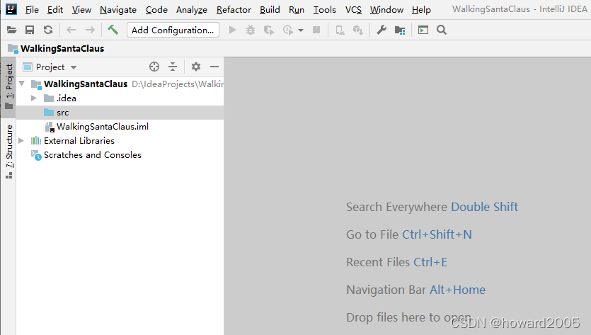This screenshot has height=335, width=591.
Task: Open the Edit menu
Action: point(55,9)
